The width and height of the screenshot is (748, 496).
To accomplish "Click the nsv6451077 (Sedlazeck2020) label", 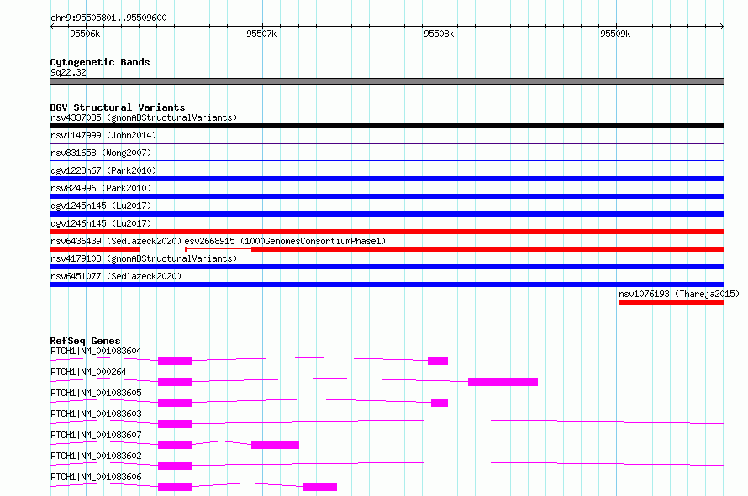I will pyautogui.click(x=116, y=276).
